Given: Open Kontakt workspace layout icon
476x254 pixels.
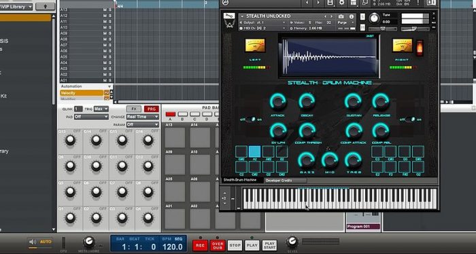Looking at the screenshot, I should coord(354,3).
